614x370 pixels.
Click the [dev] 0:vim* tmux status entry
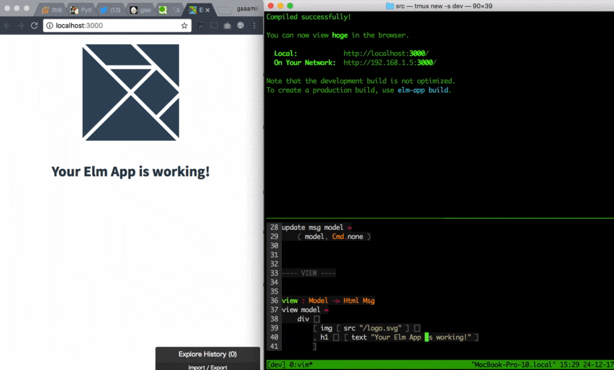pos(290,365)
